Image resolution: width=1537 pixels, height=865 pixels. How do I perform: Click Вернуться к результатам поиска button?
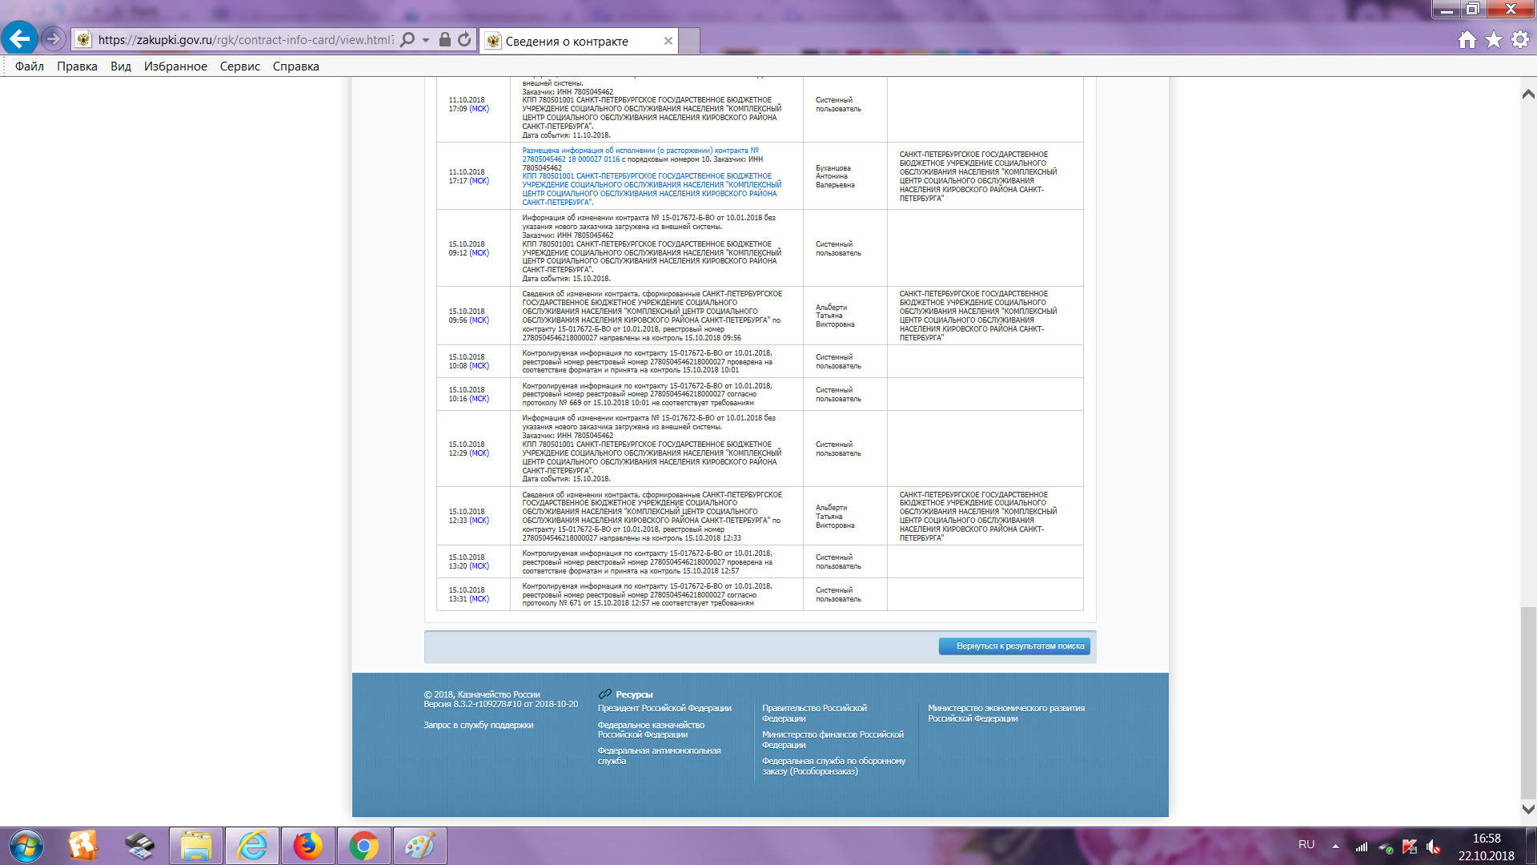click(x=1014, y=646)
